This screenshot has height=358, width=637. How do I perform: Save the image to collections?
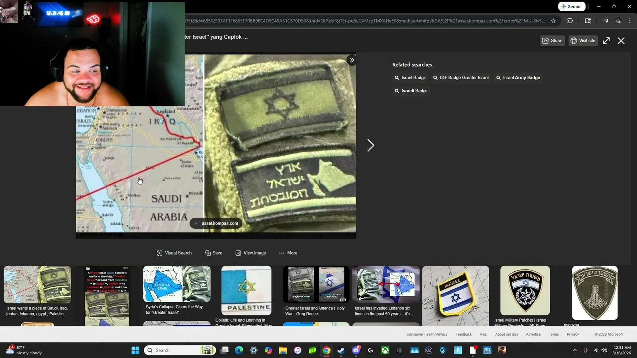click(213, 253)
